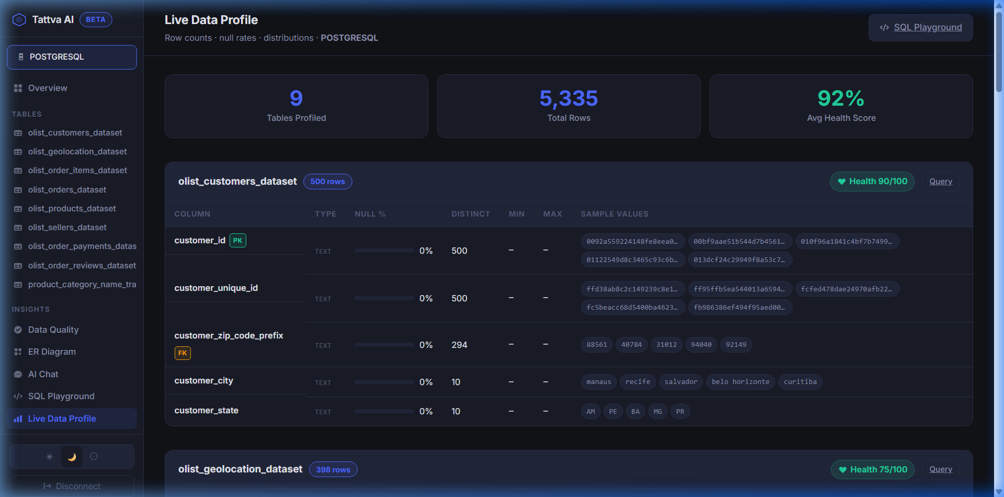Switch to dark theme via the moon toggle
The height and width of the screenshot is (497, 1004).
72,456
